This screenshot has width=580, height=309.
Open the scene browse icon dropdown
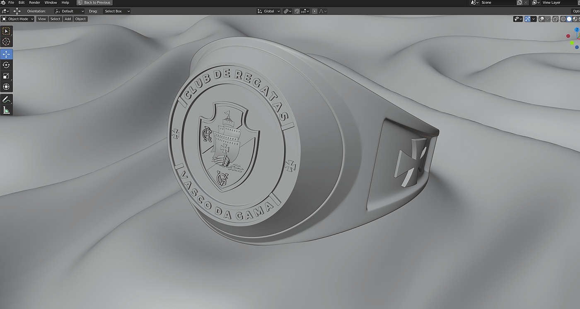click(475, 2)
